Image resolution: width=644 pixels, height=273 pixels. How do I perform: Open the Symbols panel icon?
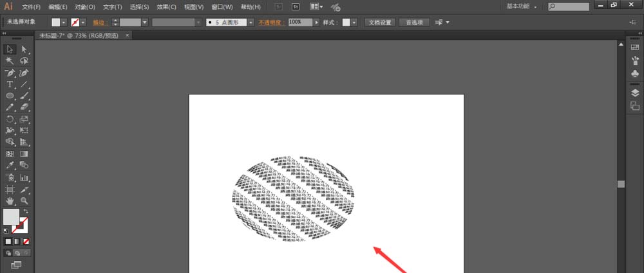(x=634, y=75)
